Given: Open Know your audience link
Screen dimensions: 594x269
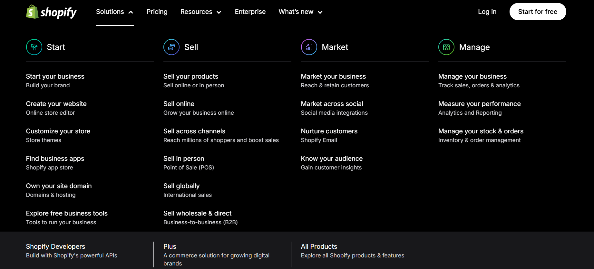Looking at the screenshot, I should [332, 159].
